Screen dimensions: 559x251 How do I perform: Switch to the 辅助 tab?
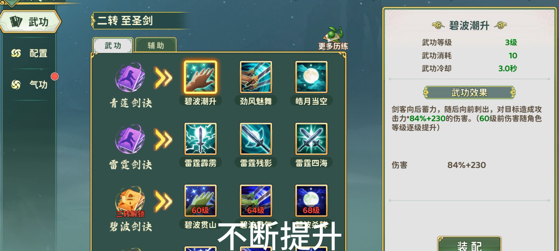[x=156, y=45]
